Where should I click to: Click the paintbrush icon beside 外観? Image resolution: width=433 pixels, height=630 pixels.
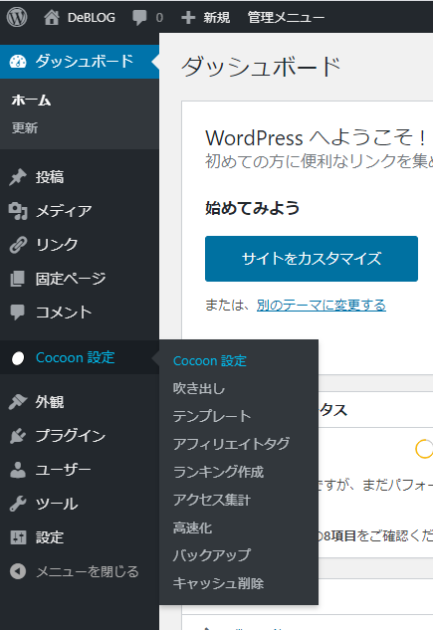click(x=18, y=402)
